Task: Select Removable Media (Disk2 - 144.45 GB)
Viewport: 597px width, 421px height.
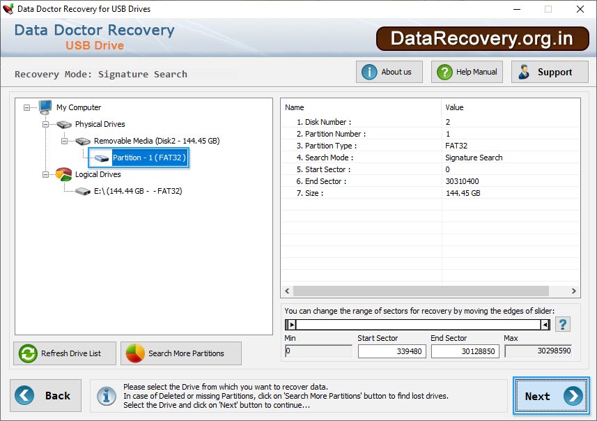Action: 157,141
